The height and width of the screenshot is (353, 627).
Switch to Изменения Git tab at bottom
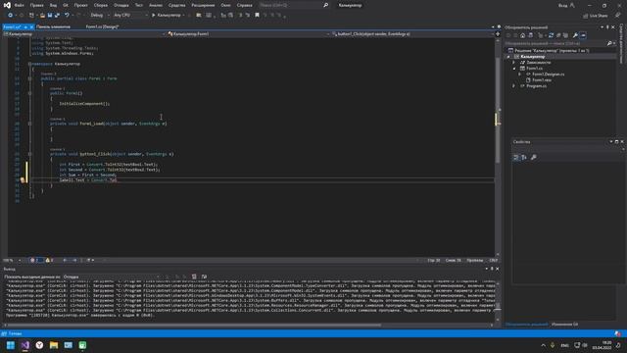pyautogui.click(x=564, y=325)
